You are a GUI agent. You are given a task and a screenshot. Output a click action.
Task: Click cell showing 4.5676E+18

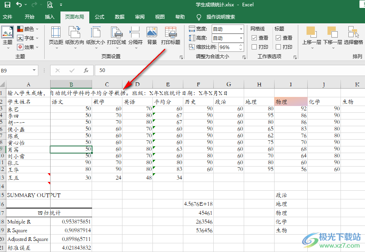click(198, 204)
